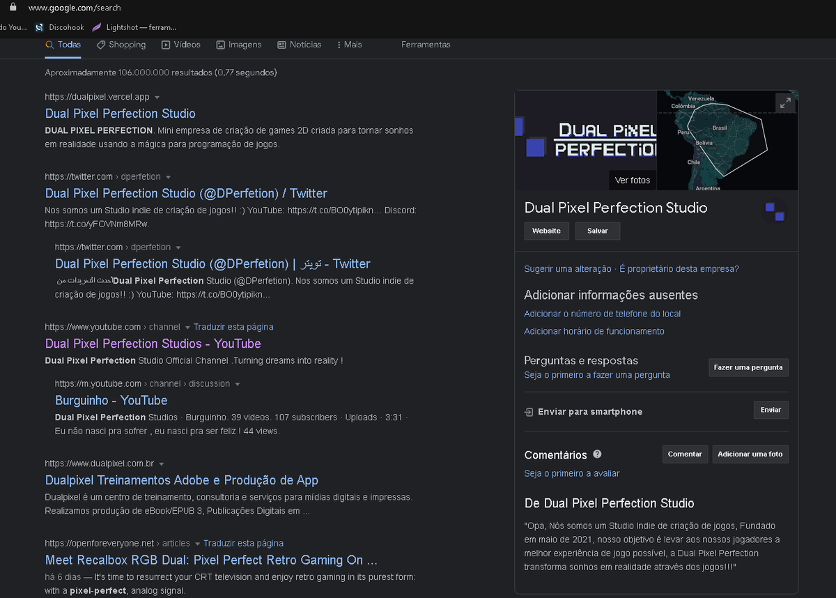The height and width of the screenshot is (598, 836).
Task: Open Ferramentas search tools
Action: pos(426,45)
